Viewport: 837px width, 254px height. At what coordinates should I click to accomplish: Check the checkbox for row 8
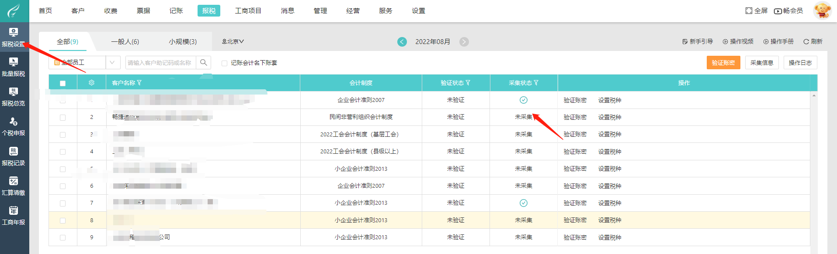[63, 220]
